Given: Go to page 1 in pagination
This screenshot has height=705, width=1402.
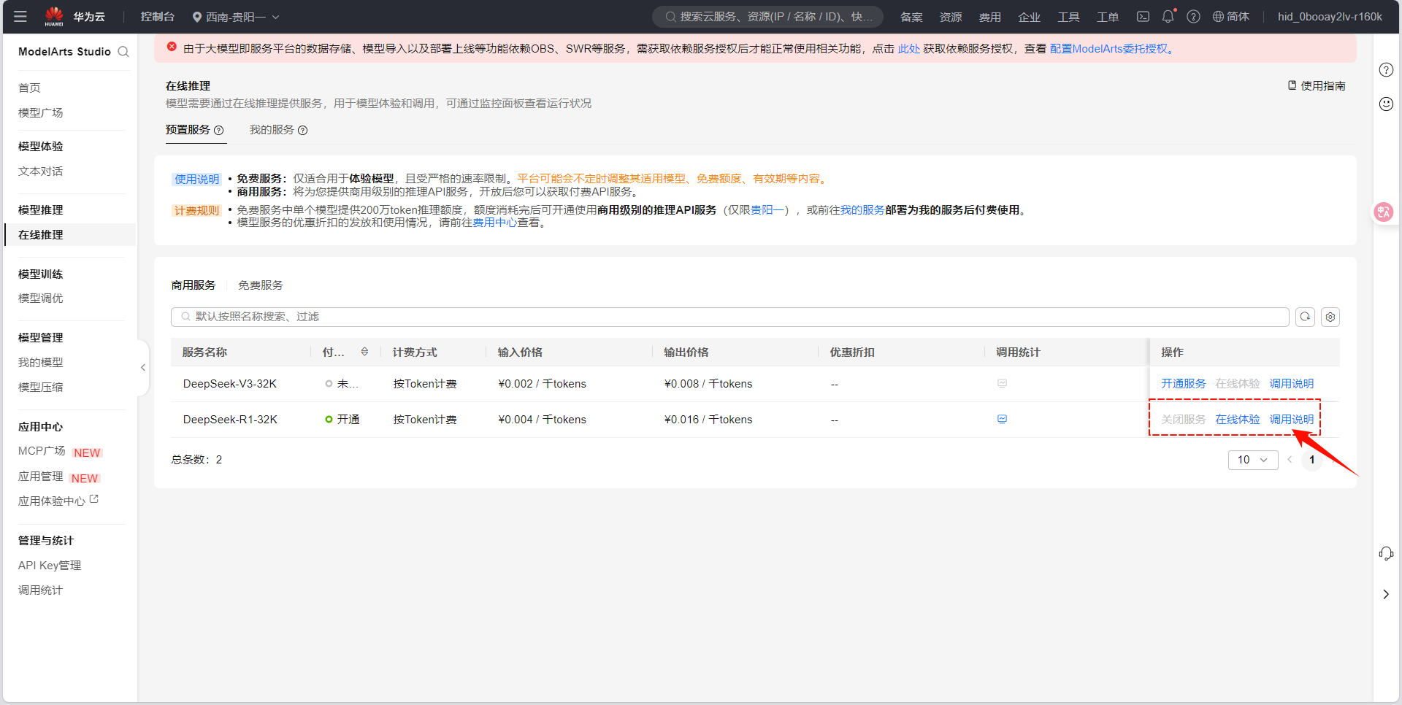Looking at the screenshot, I should pos(1312,460).
